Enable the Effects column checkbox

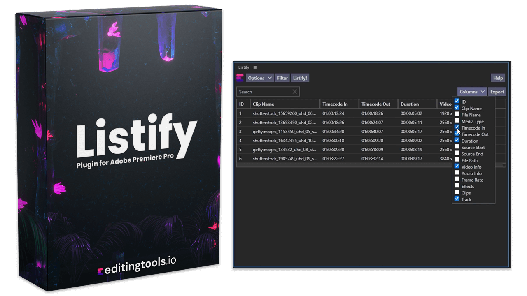click(x=457, y=186)
